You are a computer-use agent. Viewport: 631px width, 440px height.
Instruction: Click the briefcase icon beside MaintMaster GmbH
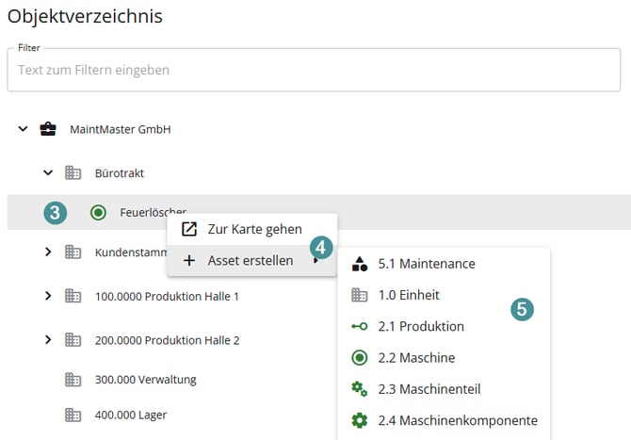click(48, 129)
